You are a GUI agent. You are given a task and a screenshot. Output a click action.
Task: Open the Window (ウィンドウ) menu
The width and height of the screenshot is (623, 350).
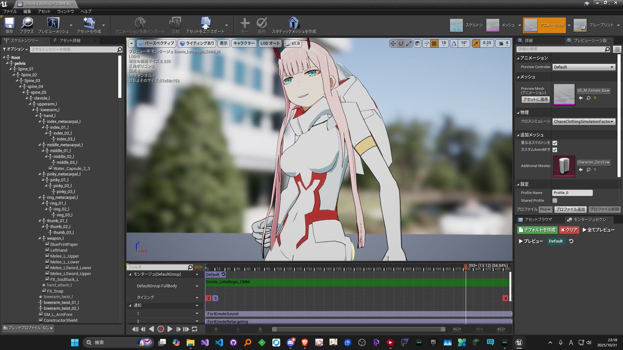[x=65, y=11]
